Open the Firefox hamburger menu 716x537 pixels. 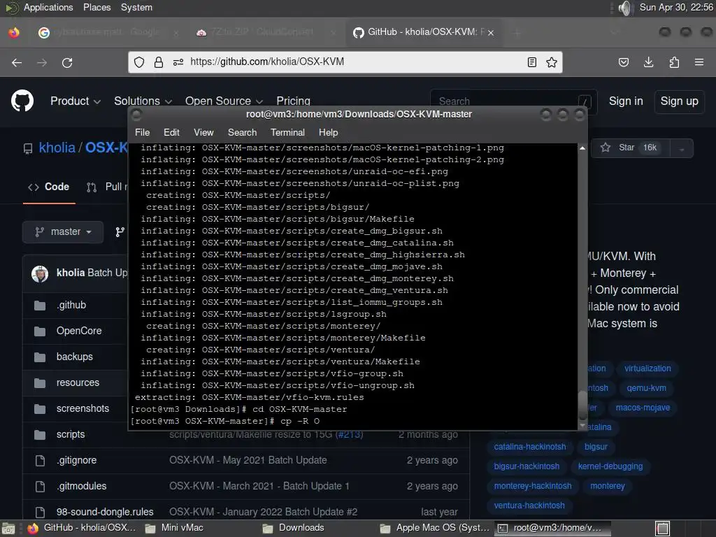pyautogui.click(x=699, y=62)
